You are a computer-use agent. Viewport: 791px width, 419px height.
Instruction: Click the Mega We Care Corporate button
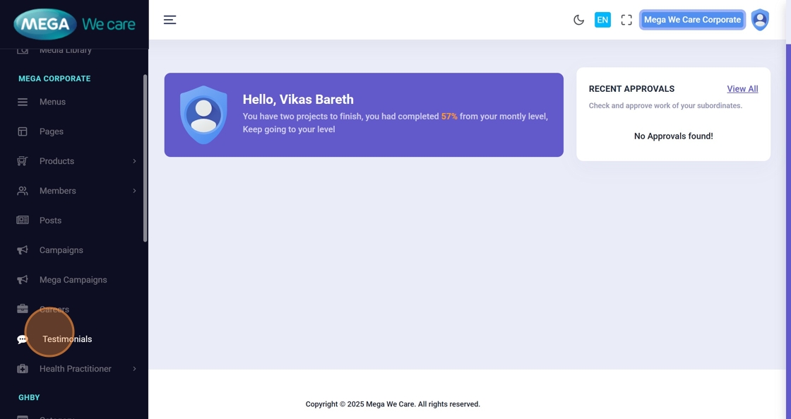pos(692,20)
